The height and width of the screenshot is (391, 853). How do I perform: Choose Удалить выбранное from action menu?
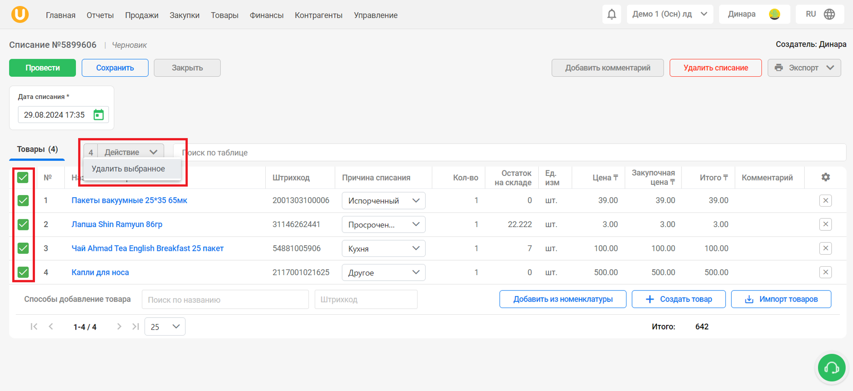tap(128, 169)
